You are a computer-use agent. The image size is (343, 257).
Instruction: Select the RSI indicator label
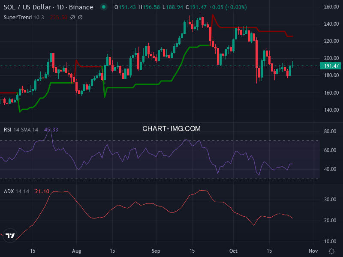tap(7, 129)
